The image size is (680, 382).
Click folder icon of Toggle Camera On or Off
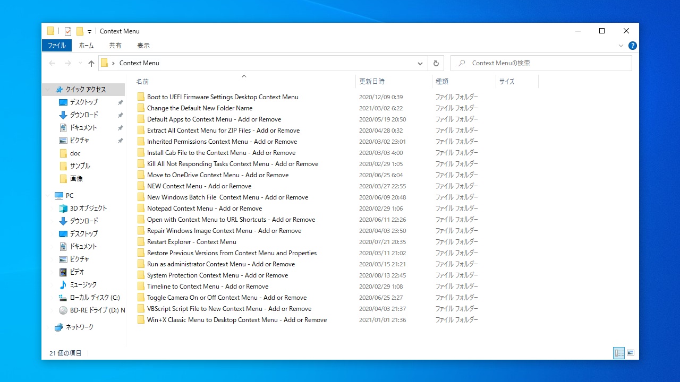coord(141,298)
